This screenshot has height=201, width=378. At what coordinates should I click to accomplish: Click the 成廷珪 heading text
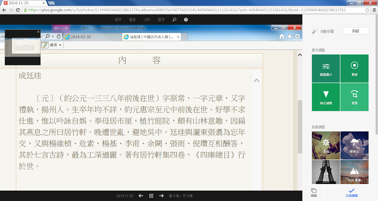coord(30,76)
